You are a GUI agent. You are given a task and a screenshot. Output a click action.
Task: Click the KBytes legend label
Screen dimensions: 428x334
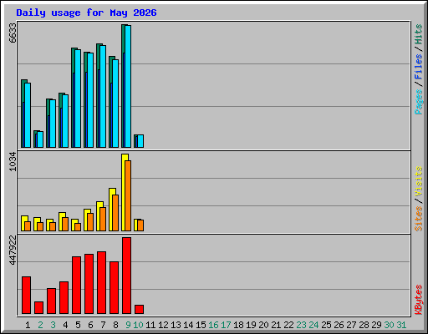(x=418, y=300)
